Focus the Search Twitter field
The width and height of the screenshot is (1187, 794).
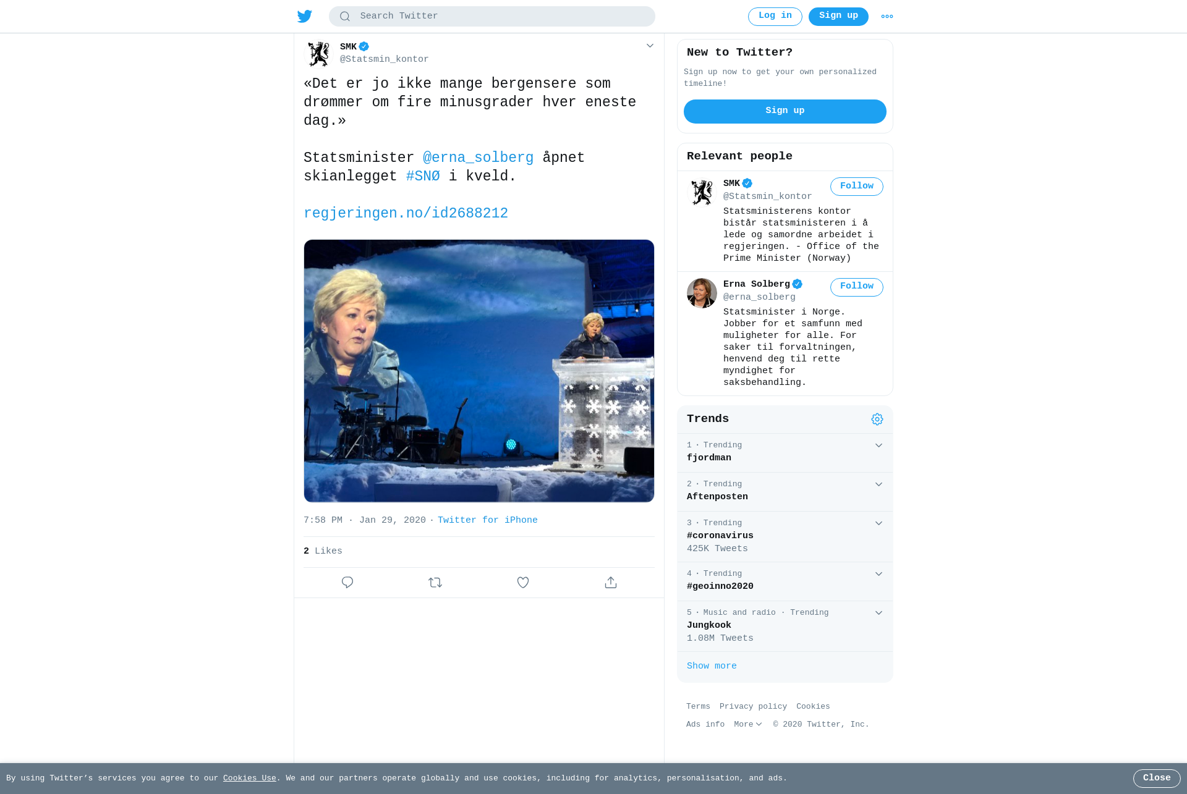pos(492,17)
